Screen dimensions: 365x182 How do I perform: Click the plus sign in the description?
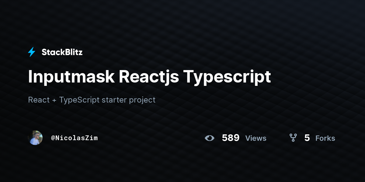click(x=54, y=100)
